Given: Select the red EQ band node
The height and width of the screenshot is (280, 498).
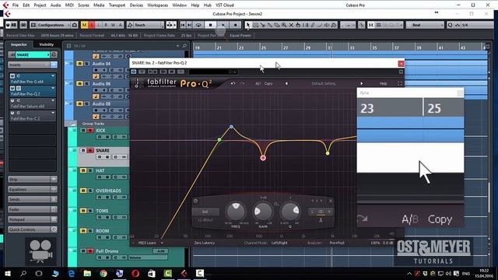Looking at the screenshot, I should pos(263,158).
